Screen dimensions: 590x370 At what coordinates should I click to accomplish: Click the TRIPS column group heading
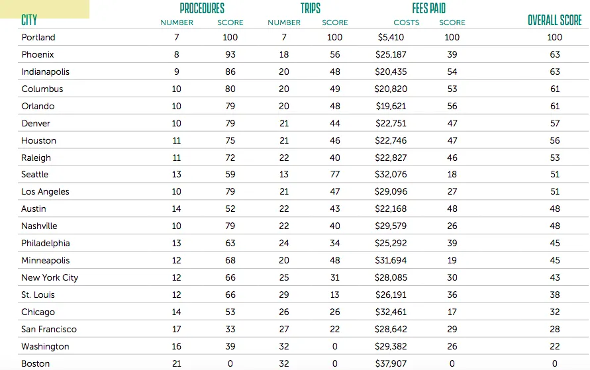(x=310, y=9)
